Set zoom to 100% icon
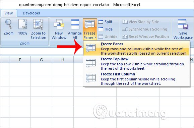The image size is (194, 128). point(23,24)
